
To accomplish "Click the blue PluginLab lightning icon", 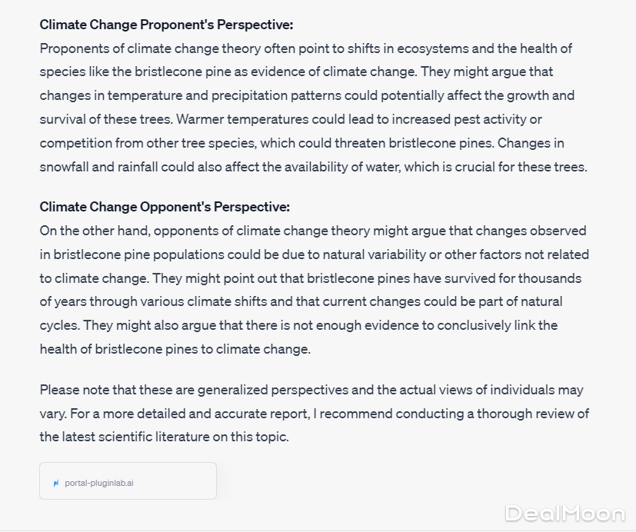I will point(55,484).
